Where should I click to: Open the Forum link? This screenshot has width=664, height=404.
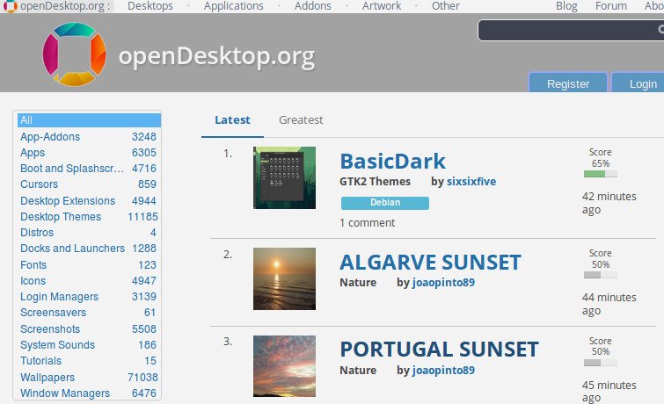(x=610, y=6)
